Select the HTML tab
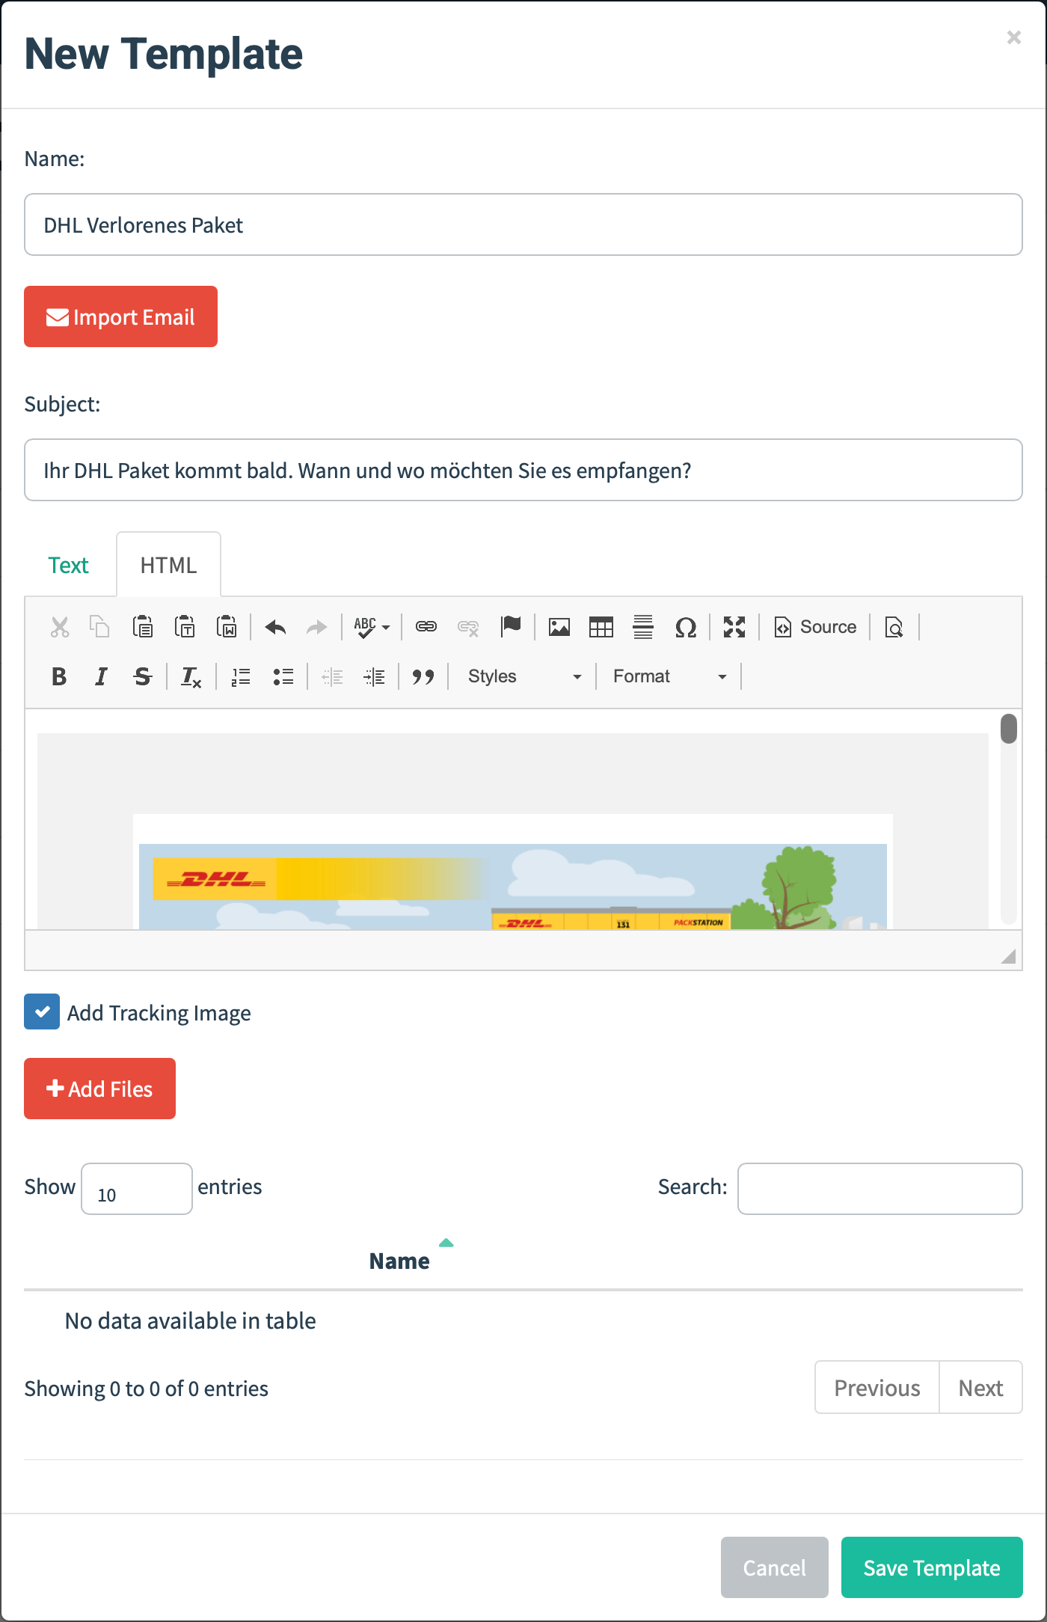Screen dimensions: 1047x1622 [x=168, y=565]
